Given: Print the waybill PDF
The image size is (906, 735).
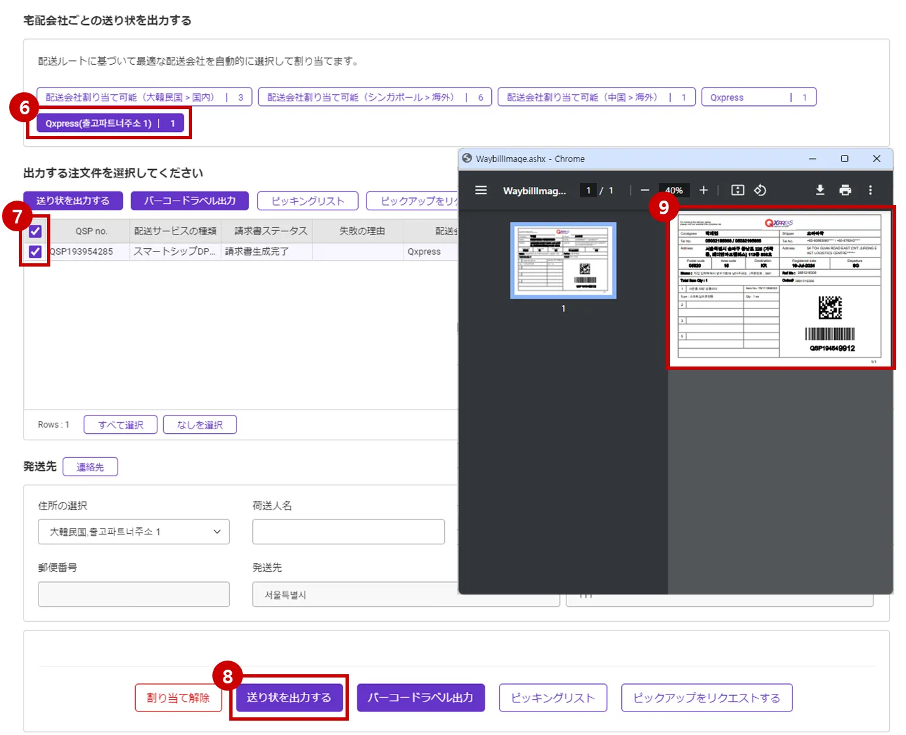Looking at the screenshot, I should [x=845, y=190].
